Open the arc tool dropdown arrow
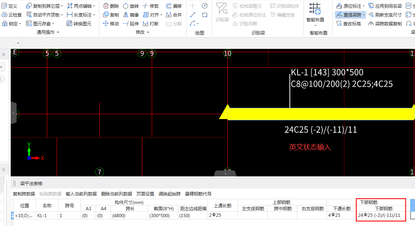415x226 pixels. [198, 24]
